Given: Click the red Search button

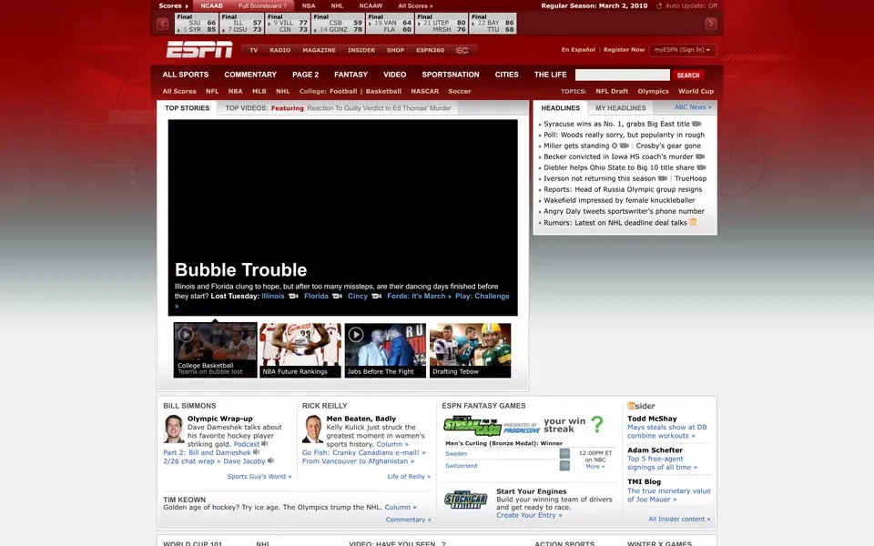Looking at the screenshot, I should (x=688, y=76).
